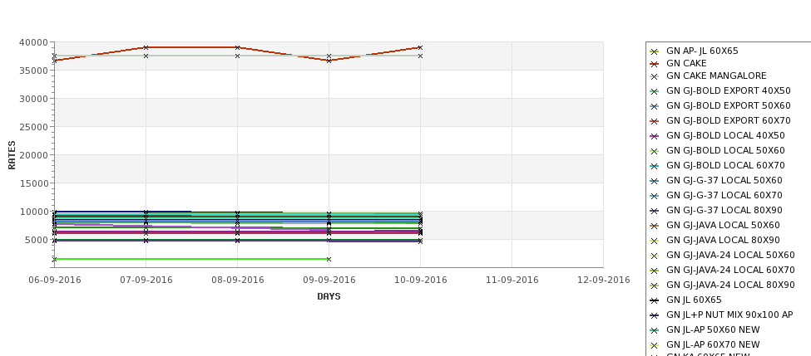Click GN GJ-BOLD EXPORT 50X60 legend label
811x356 pixels.
click(x=729, y=105)
